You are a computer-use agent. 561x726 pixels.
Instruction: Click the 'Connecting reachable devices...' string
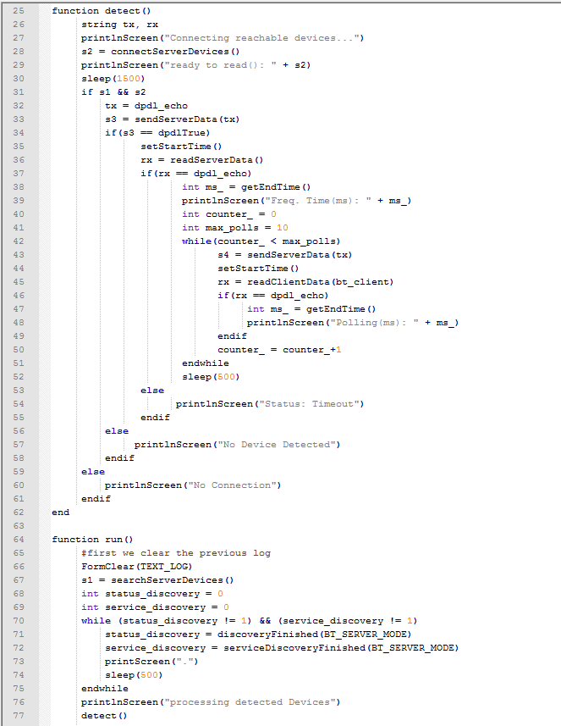click(x=261, y=38)
